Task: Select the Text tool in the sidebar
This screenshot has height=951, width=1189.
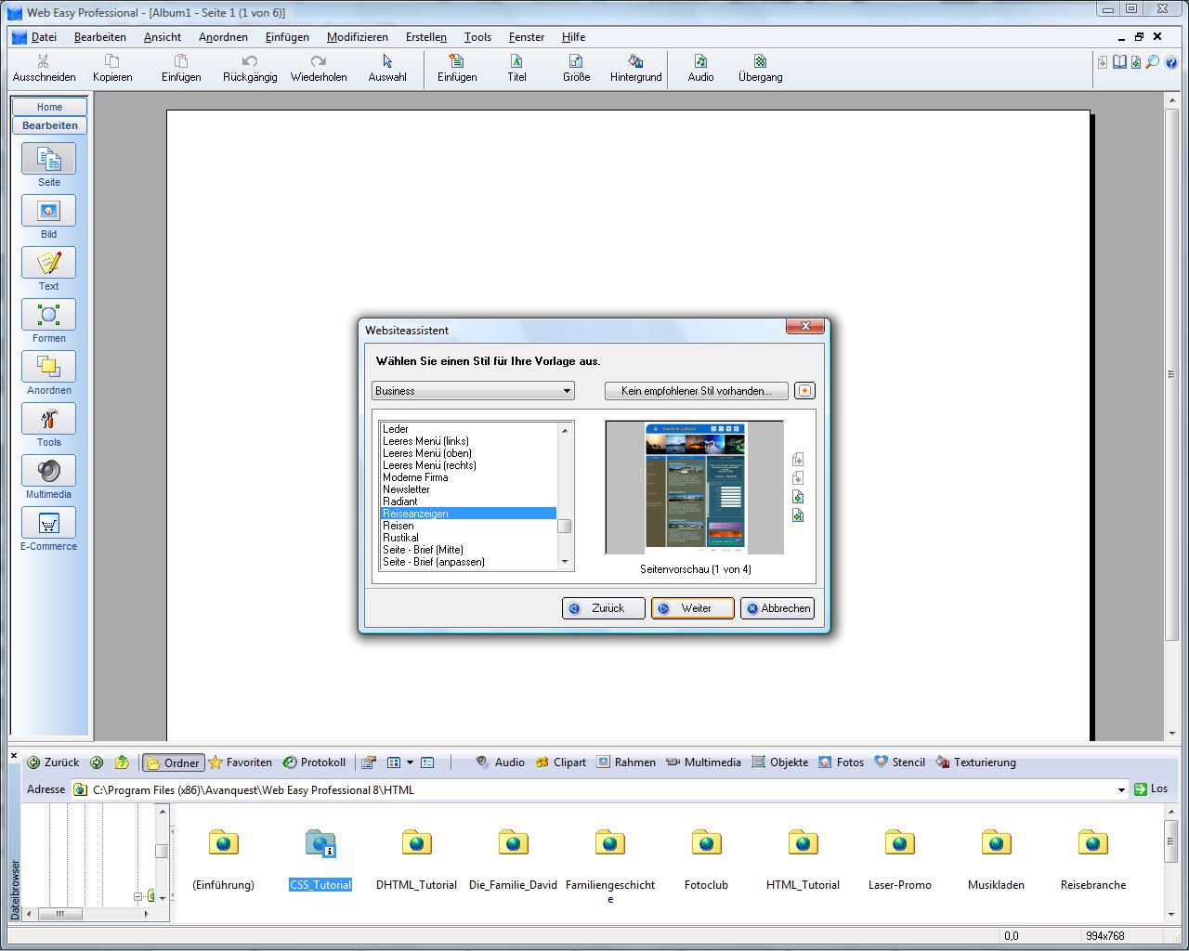Action: click(x=48, y=264)
